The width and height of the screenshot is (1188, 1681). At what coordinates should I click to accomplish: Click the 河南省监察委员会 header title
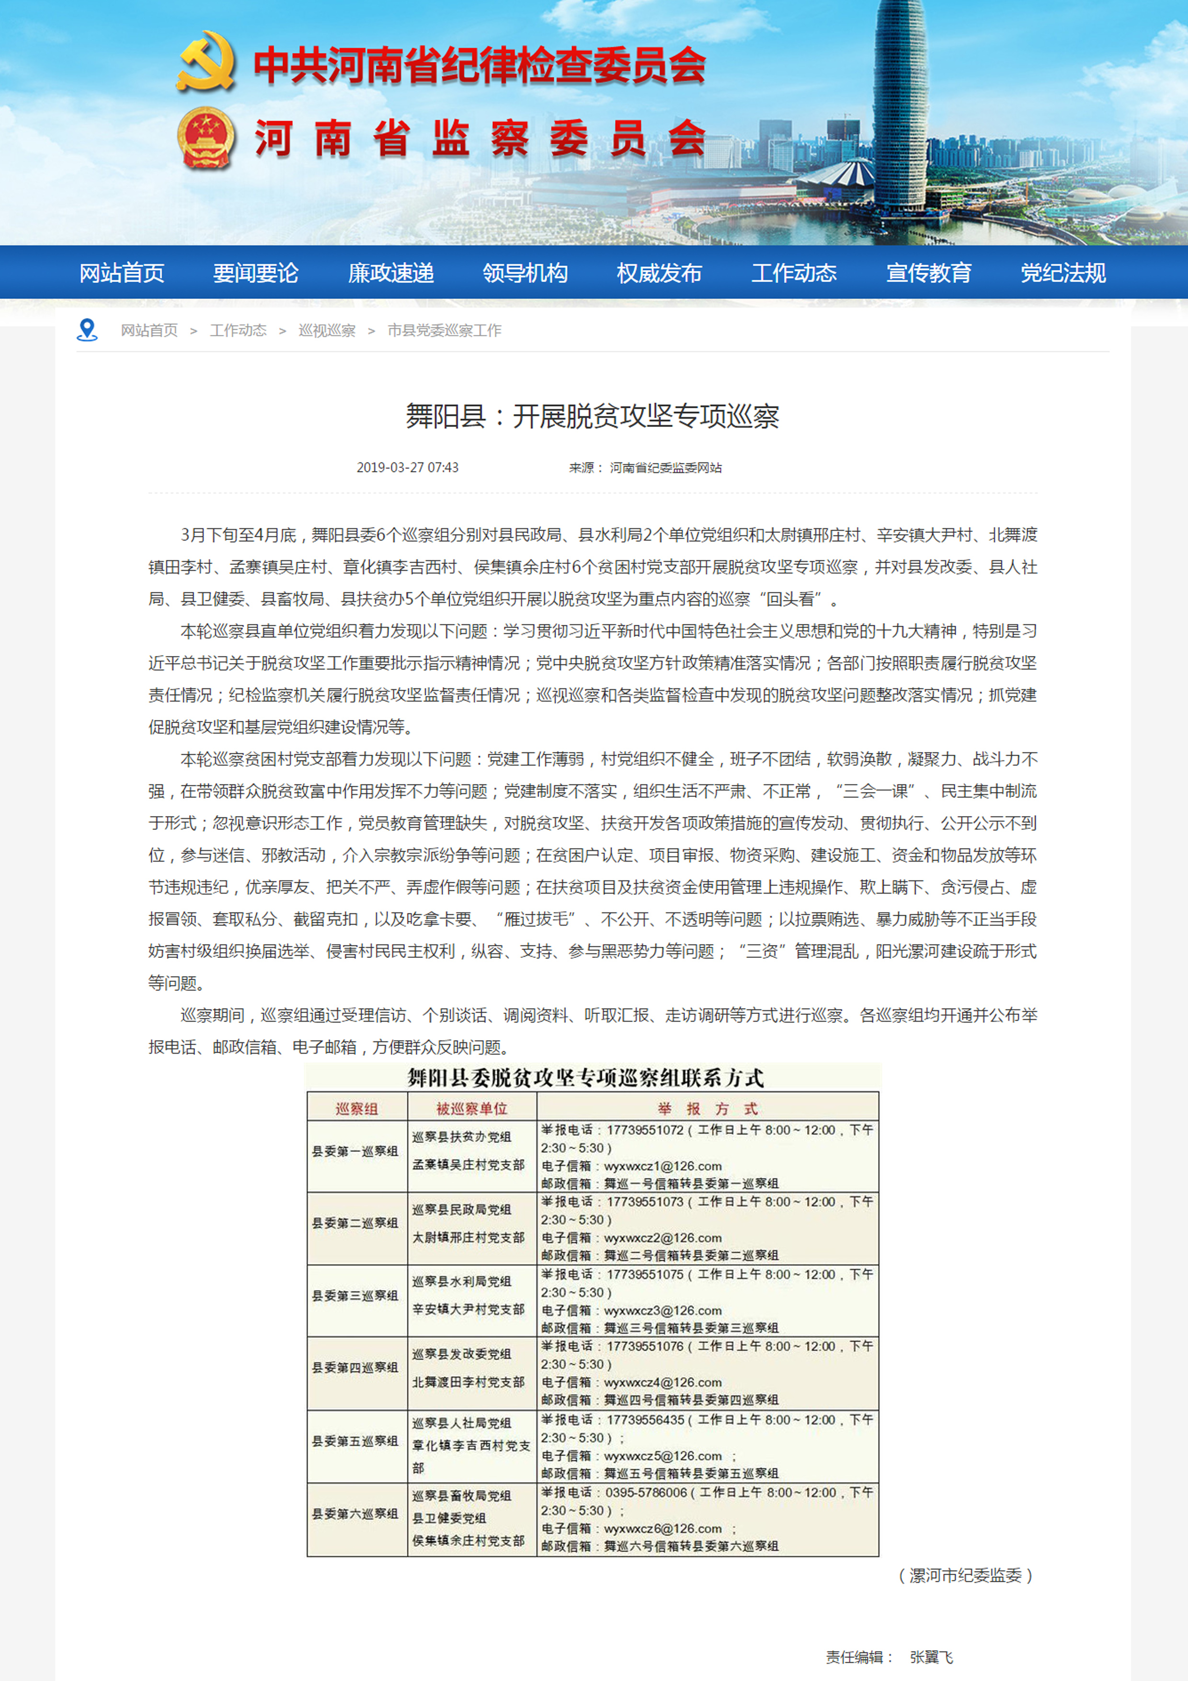point(480,138)
